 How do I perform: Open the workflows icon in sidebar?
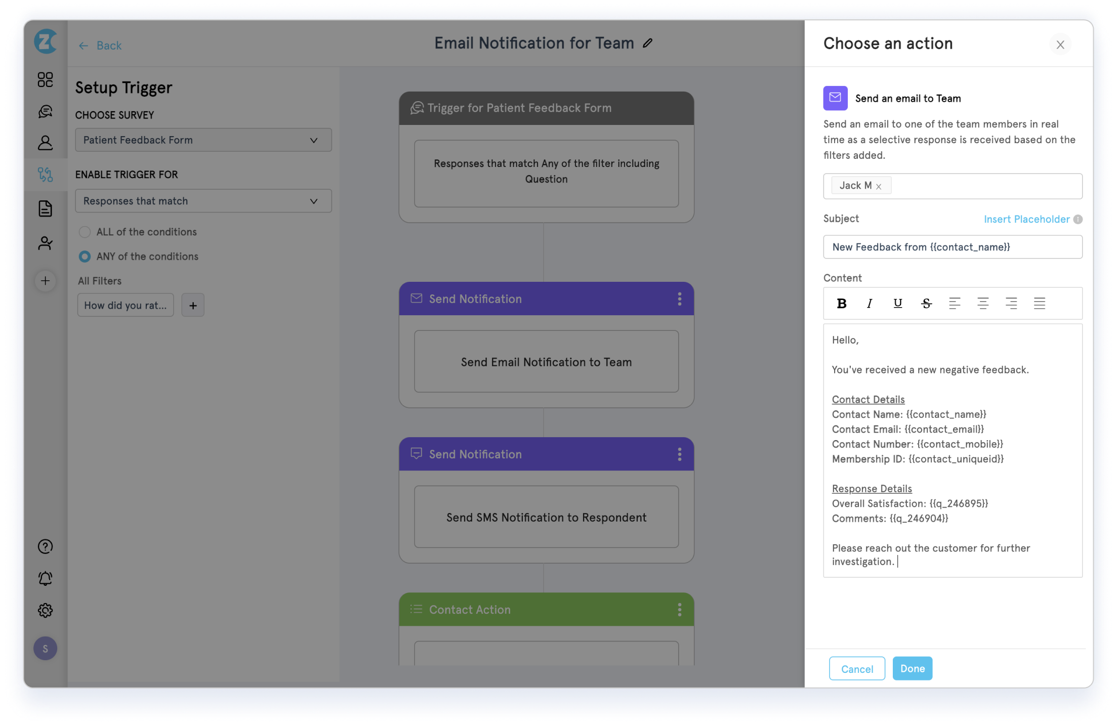(x=45, y=175)
